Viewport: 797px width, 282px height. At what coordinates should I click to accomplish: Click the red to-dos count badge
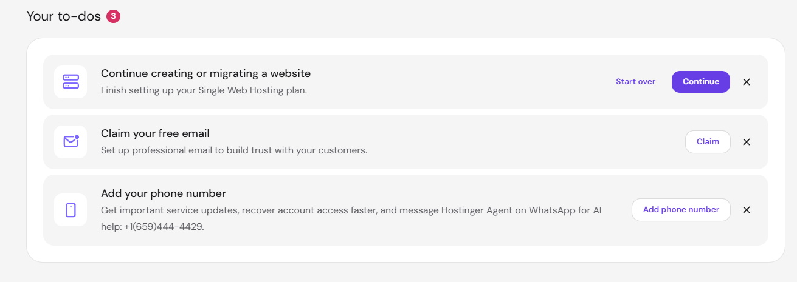[x=113, y=16]
